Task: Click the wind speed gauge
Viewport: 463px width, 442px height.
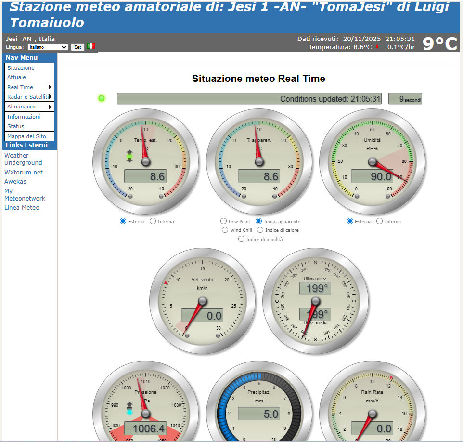Action: point(202,301)
